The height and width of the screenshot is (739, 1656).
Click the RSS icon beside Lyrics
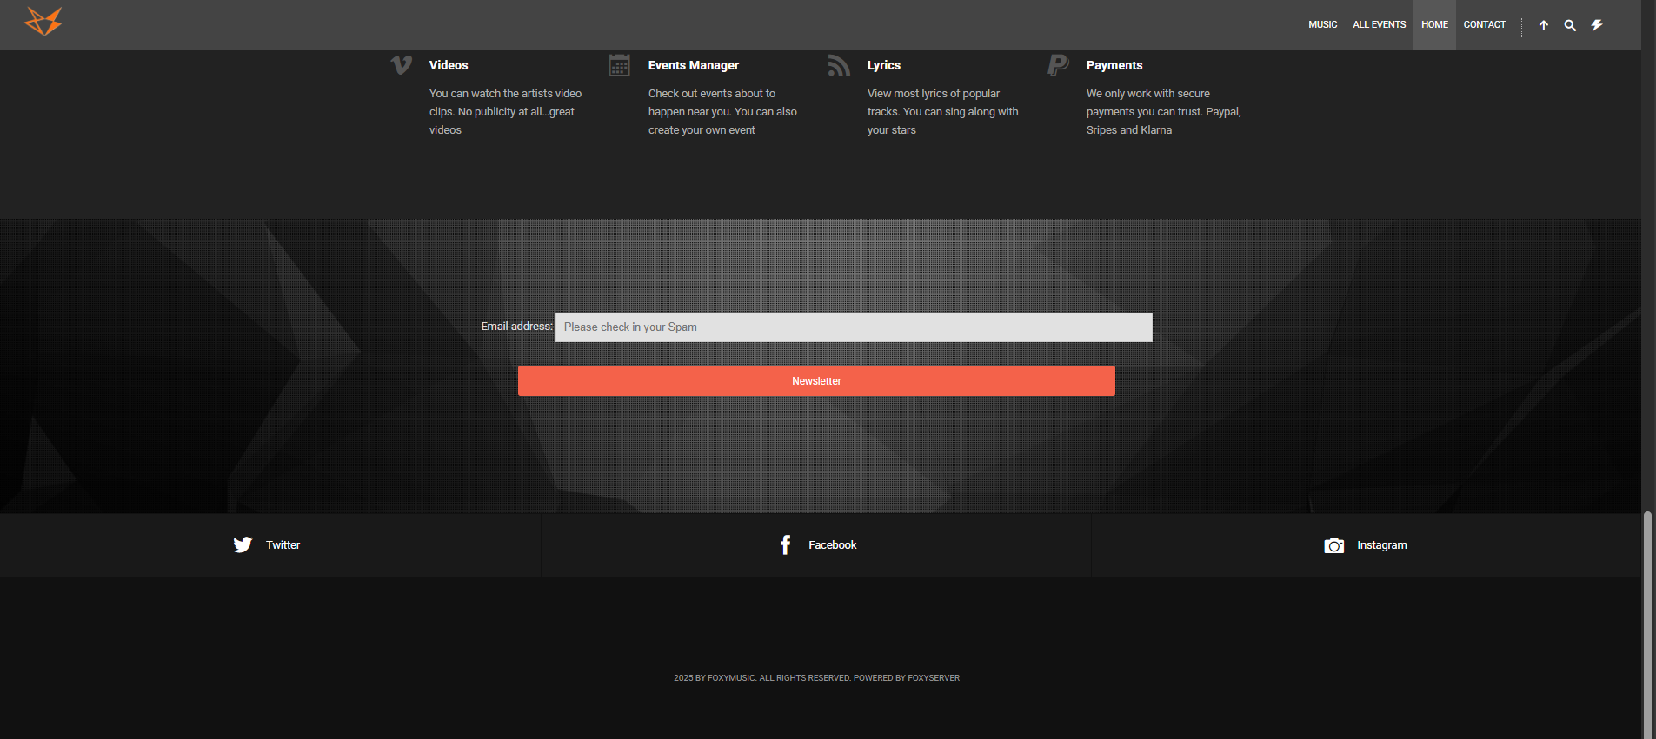click(x=839, y=65)
